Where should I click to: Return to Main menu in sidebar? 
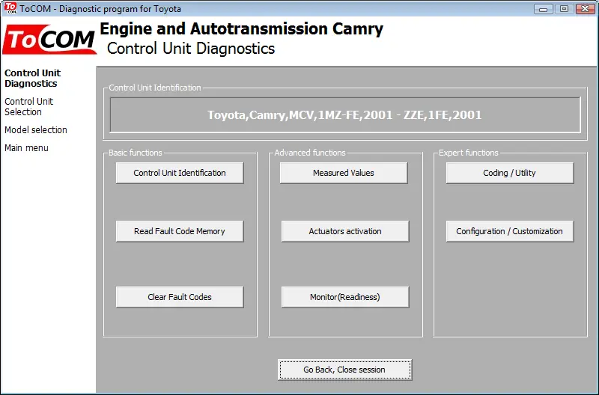(26, 148)
